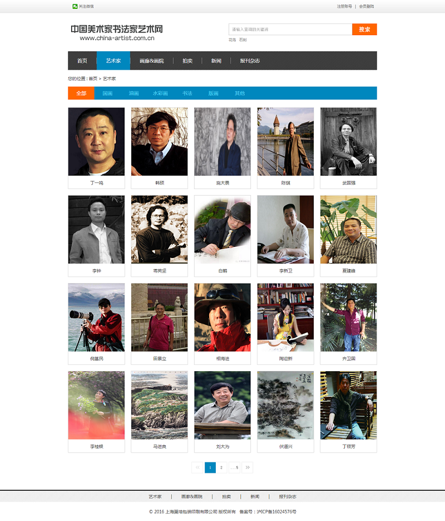Screen dimensions: 445x521
Task: Click the 花鸟 suggested keyword link
Action: coord(232,40)
